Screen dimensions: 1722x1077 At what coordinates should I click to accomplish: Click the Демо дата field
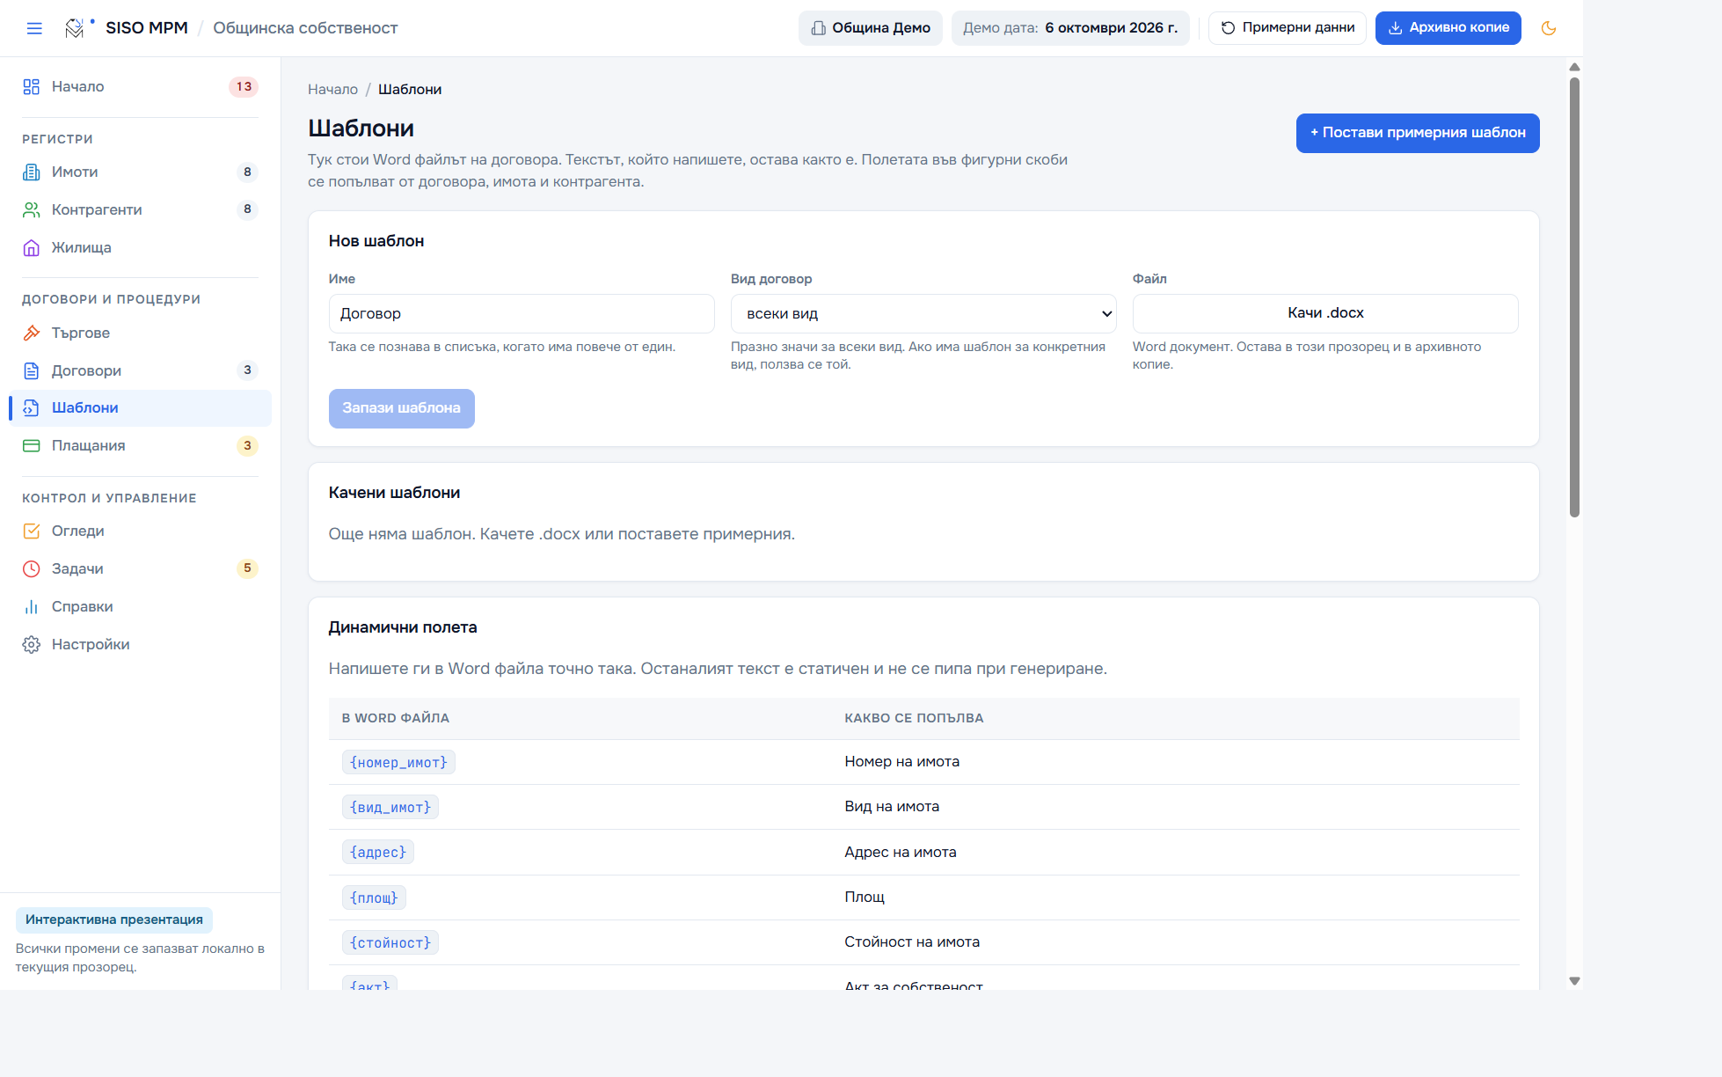[1070, 28]
